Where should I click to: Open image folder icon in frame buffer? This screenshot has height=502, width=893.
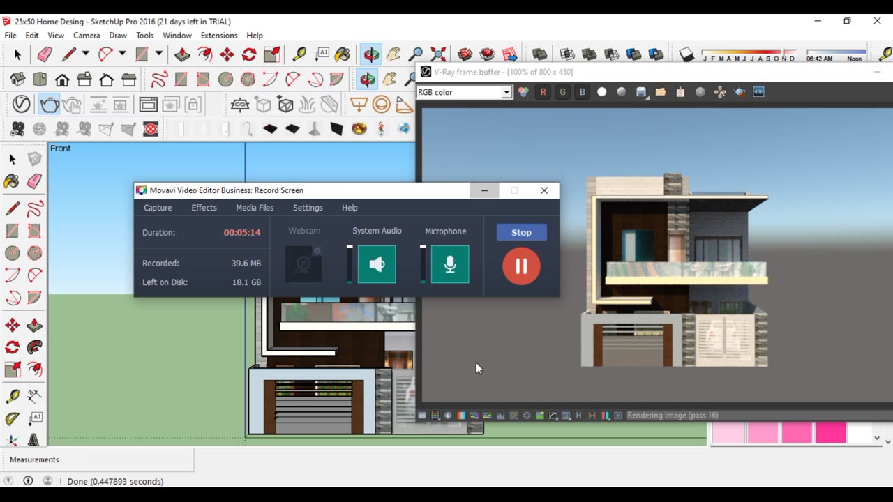(x=661, y=92)
